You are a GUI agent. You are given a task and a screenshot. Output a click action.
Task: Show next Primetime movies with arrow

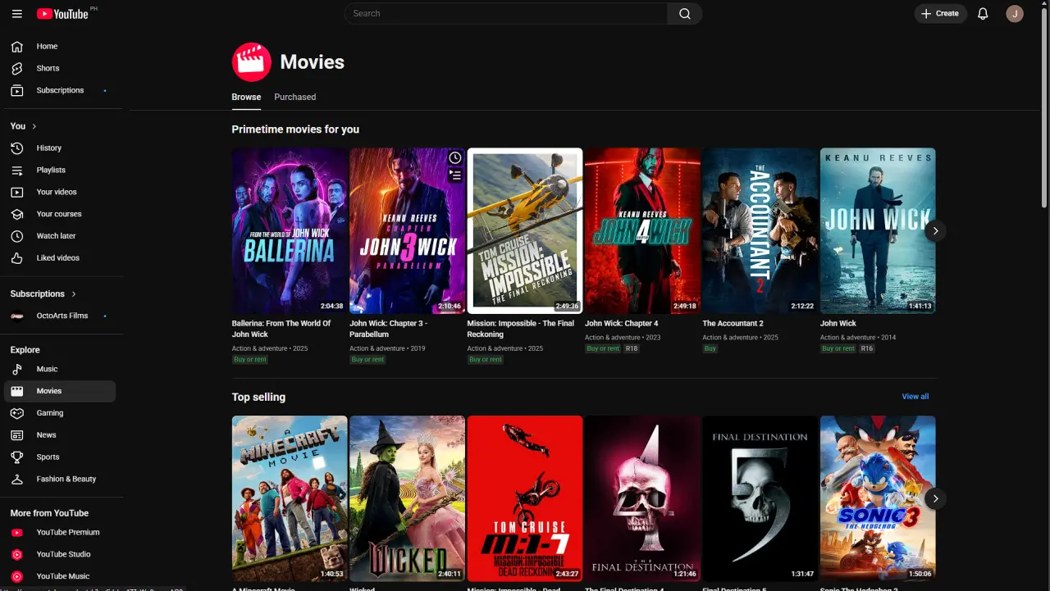(935, 231)
